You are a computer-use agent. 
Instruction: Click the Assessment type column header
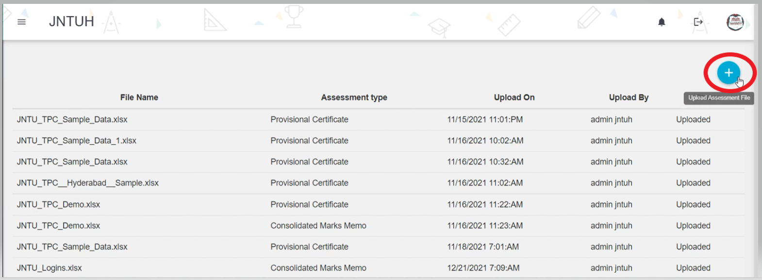click(354, 98)
